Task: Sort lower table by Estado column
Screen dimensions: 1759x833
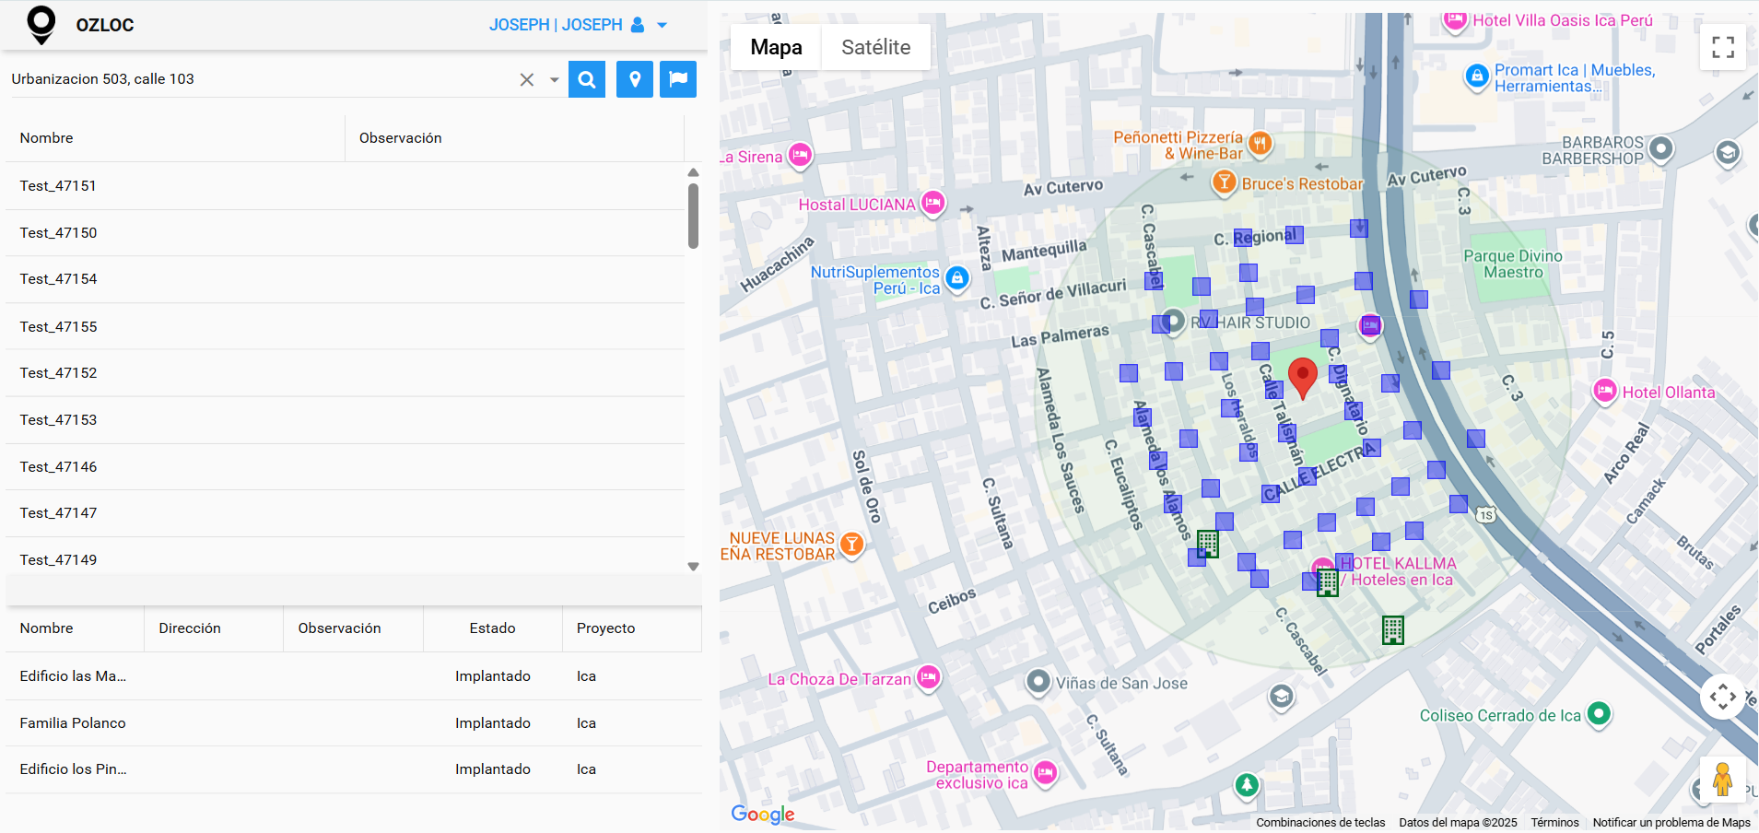Action: [493, 628]
